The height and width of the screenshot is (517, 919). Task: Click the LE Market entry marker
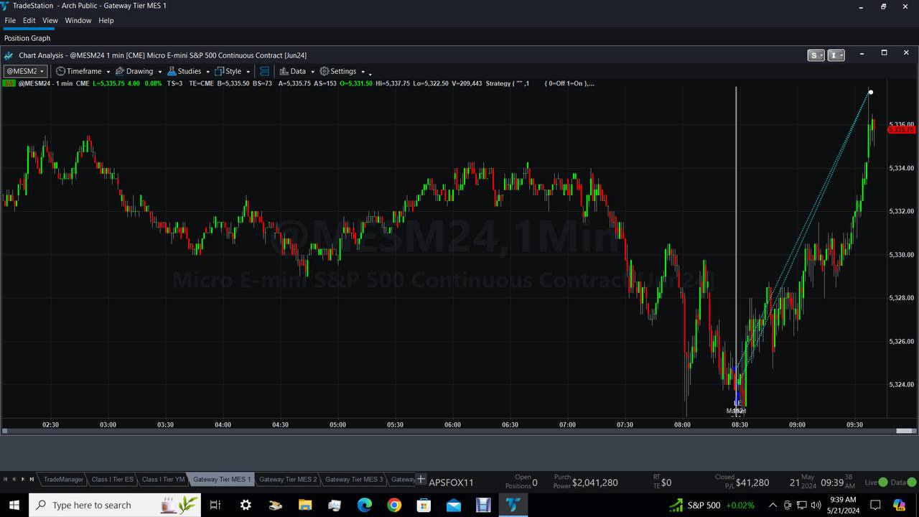click(x=737, y=407)
